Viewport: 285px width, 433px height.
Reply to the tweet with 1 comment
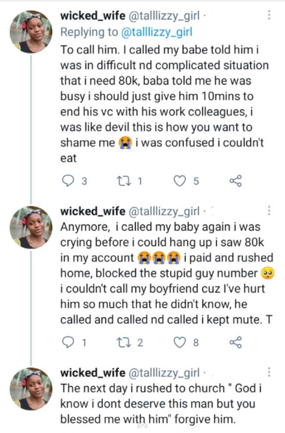coord(69,343)
